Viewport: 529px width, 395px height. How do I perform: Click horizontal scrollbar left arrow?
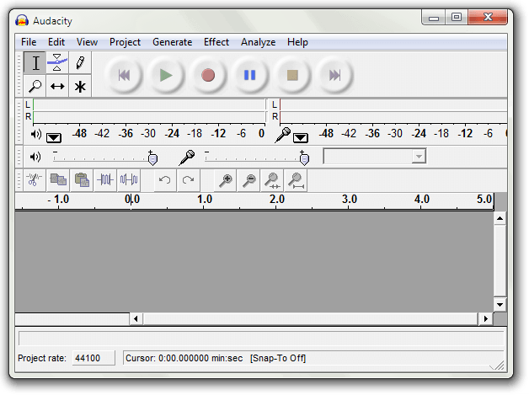pos(136,318)
